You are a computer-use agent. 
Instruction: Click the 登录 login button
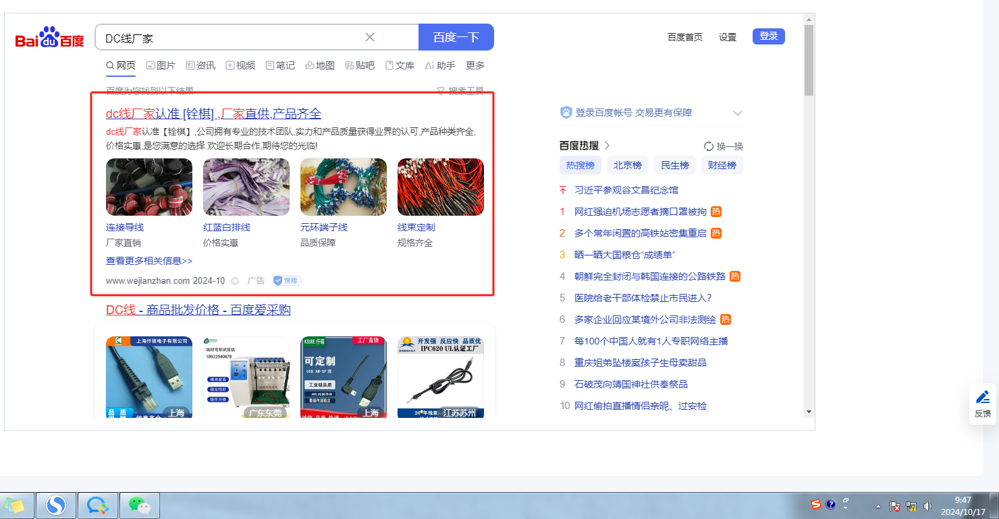tap(769, 36)
